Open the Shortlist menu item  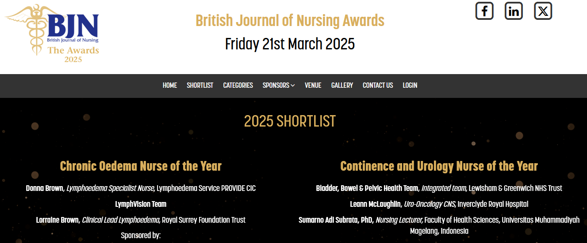(x=200, y=86)
